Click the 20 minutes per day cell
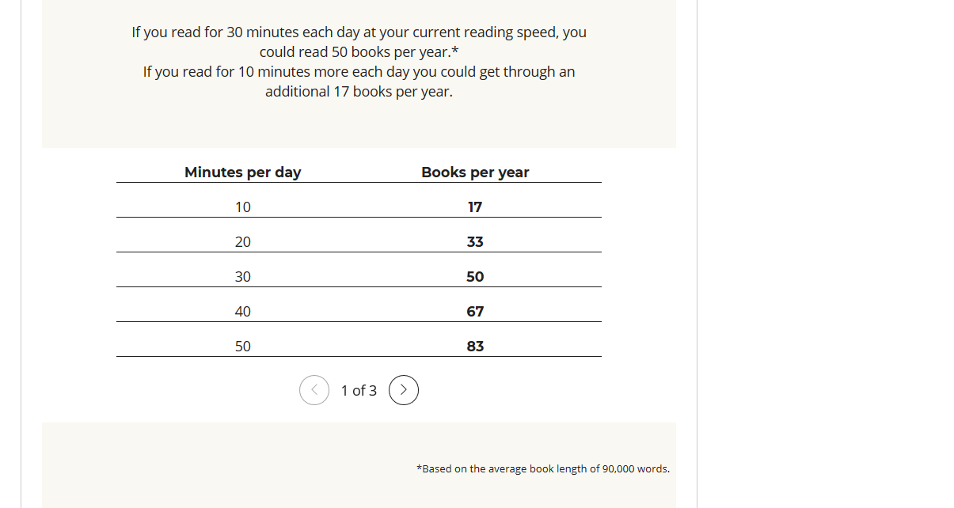Image resolution: width=954 pixels, height=508 pixels. coord(243,242)
